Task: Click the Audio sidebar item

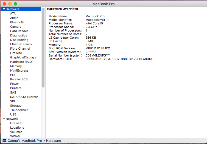Action: (14, 18)
